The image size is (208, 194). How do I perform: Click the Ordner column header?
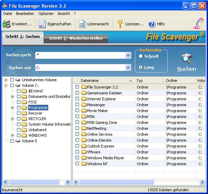[180, 81]
